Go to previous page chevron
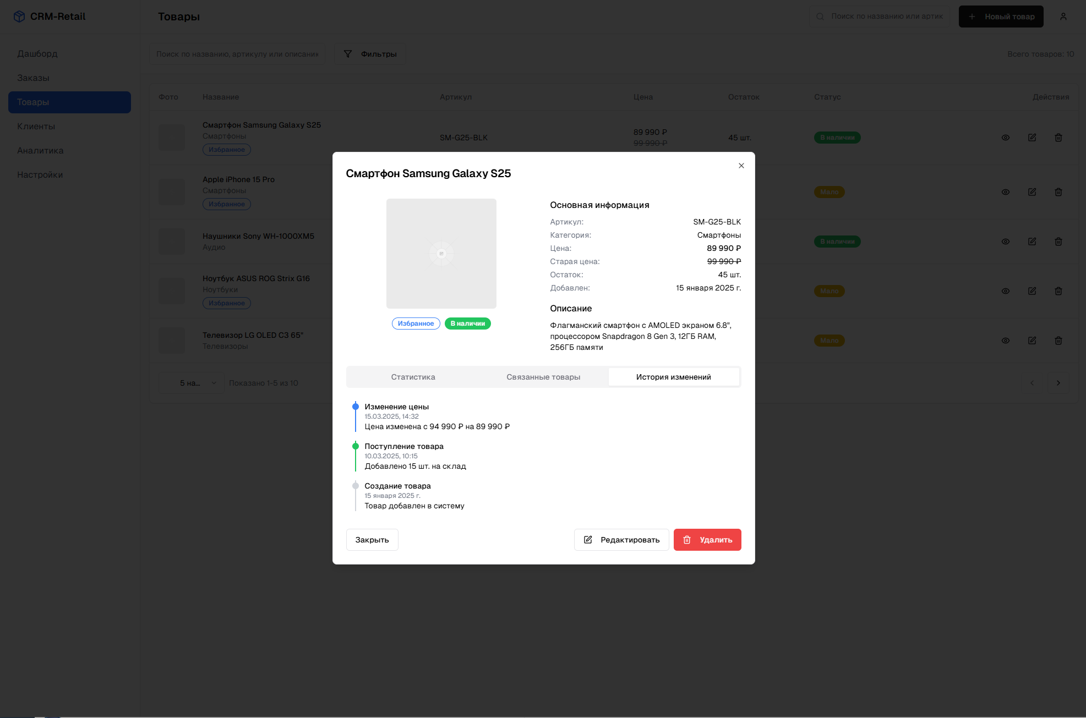 point(1032,383)
